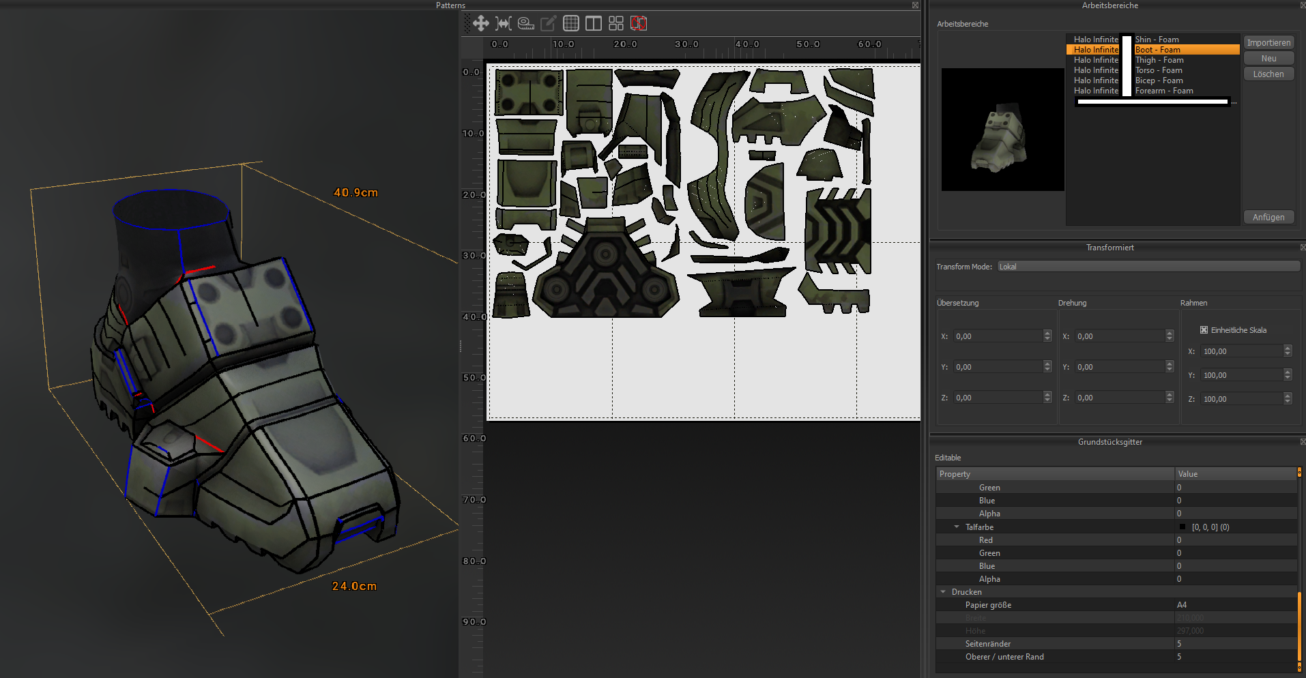Click the Drehung Z spinner arrows
Viewport: 1306px width, 678px height.
pyautogui.click(x=1170, y=398)
